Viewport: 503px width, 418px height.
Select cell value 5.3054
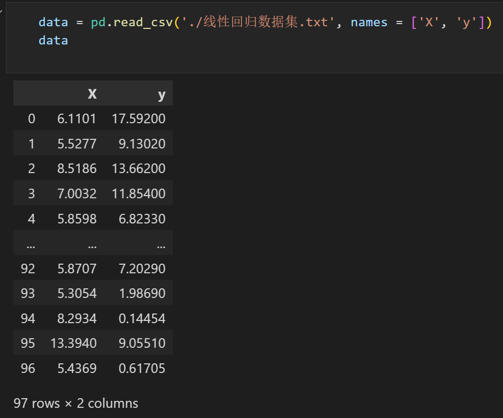coord(77,293)
